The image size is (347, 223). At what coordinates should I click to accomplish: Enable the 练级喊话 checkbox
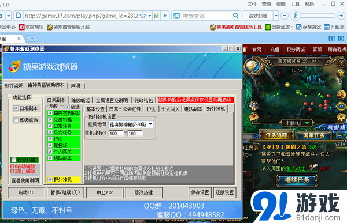pos(16,120)
